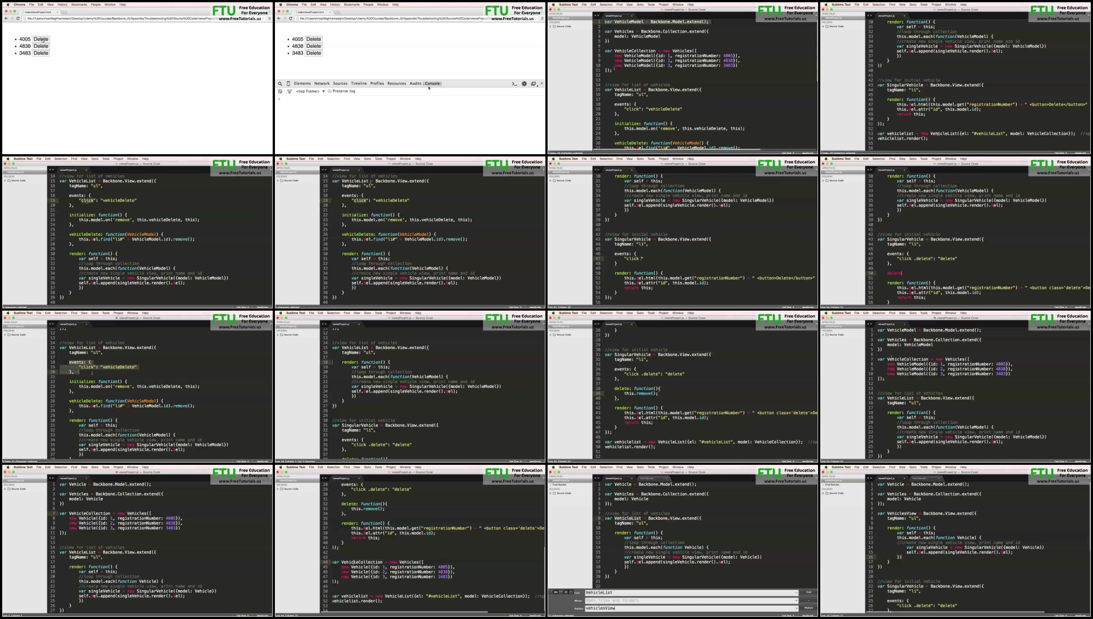
Task: Select the Audits tab in DevTools
Action: tap(415, 83)
